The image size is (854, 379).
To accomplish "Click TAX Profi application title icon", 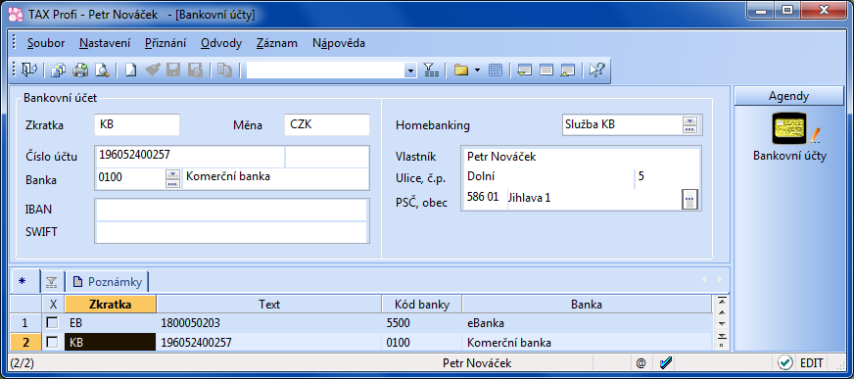I will point(17,15).
